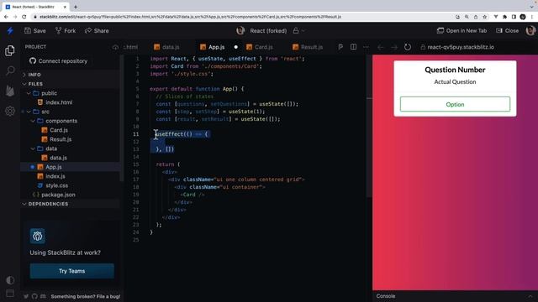
Task: Open the user avatar at top right
Action: [x=530, y=31]
